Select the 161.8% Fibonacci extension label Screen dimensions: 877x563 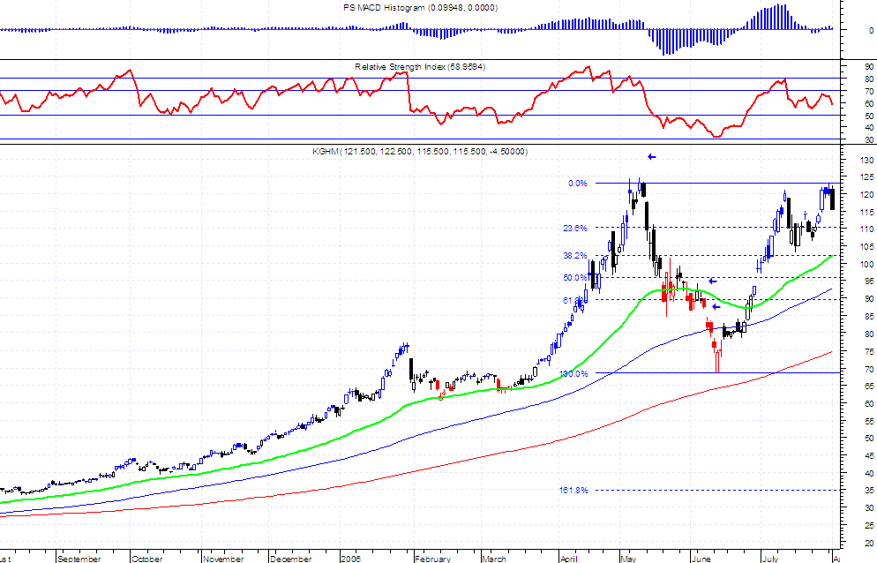tap(573, 490)
